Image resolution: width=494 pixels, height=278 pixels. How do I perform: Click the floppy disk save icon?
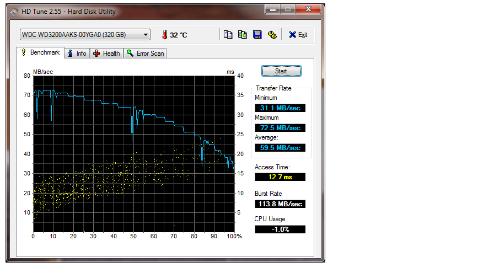coord(257,35)
